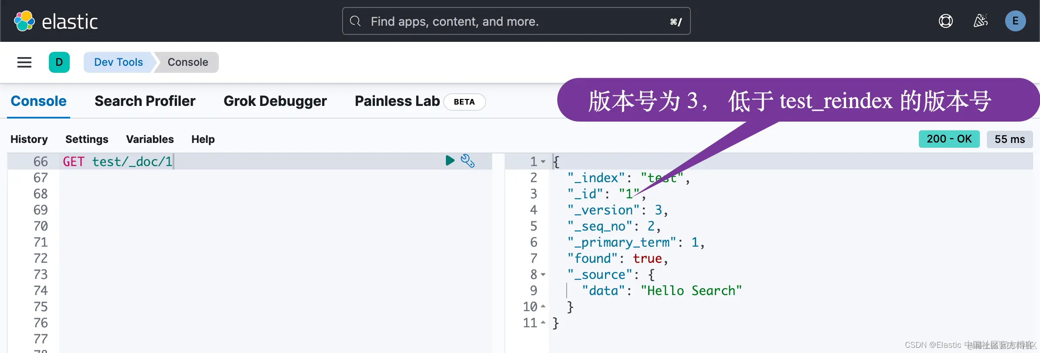This screenshot has height=353, width=1040.
Task: Click the "Hello Search" value
Action: click(x=691, y=291)
